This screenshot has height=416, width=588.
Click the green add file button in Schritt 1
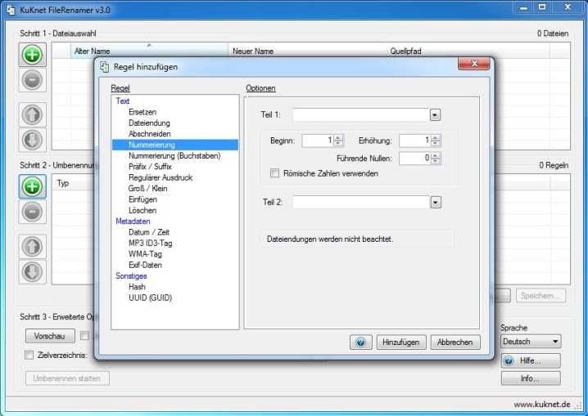[x=33, y=56]
